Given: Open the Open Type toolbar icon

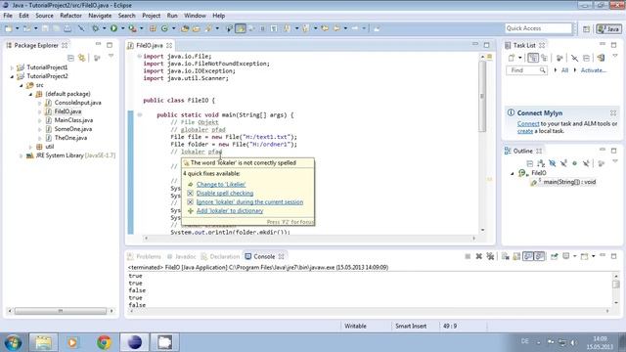Looking at the screenshot, I should [x=185, y=28].
